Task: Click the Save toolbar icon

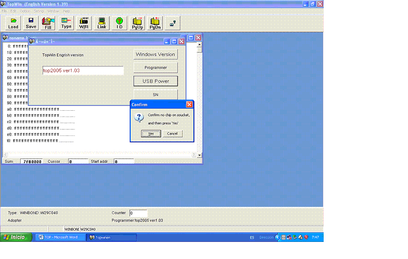Action: [x=31, y=23]
